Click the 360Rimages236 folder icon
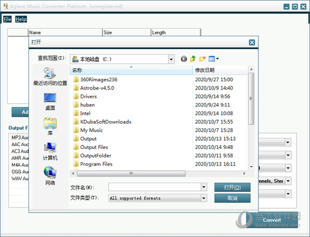The height and width of the screenshot is (237, 310). [x=76, y=79]
